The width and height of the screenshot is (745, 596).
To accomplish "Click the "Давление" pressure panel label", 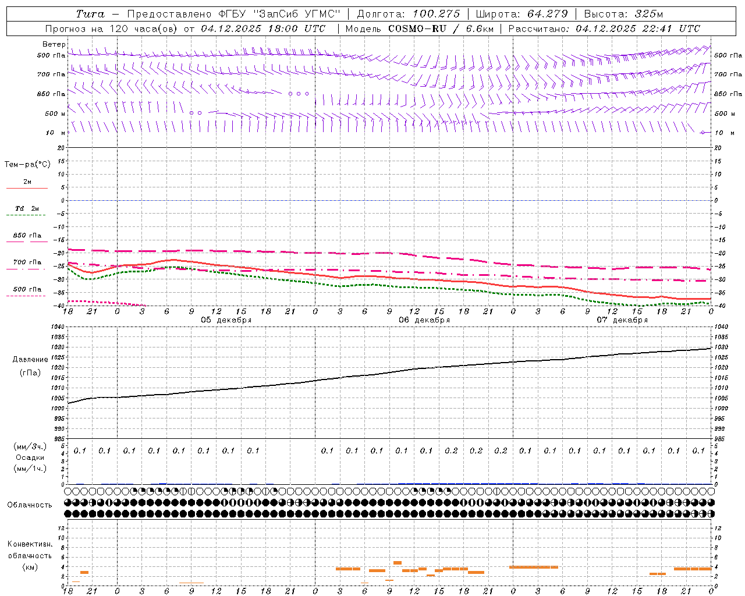I will pos(30,360).
